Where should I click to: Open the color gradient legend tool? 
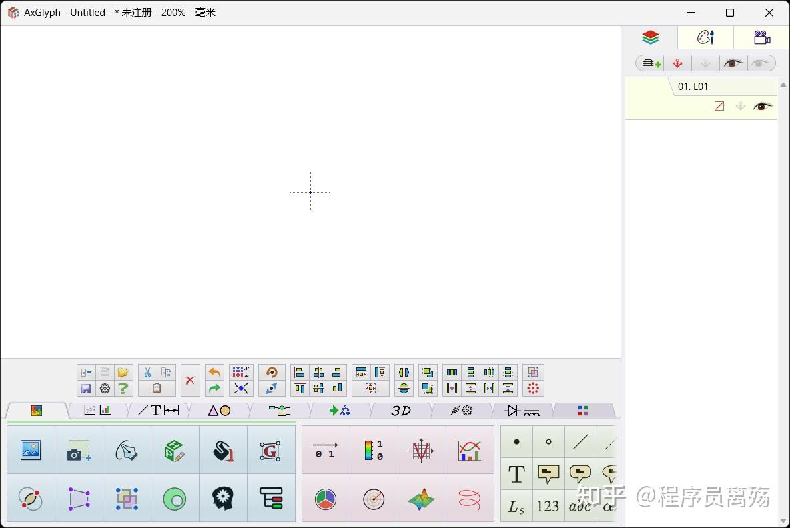[374, 450]
